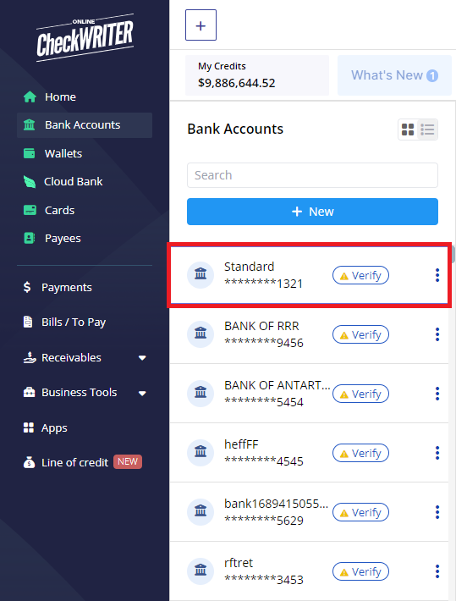Open three-dot menu for BANK OF RRR
456x601 pixels.
coord(437,334)
